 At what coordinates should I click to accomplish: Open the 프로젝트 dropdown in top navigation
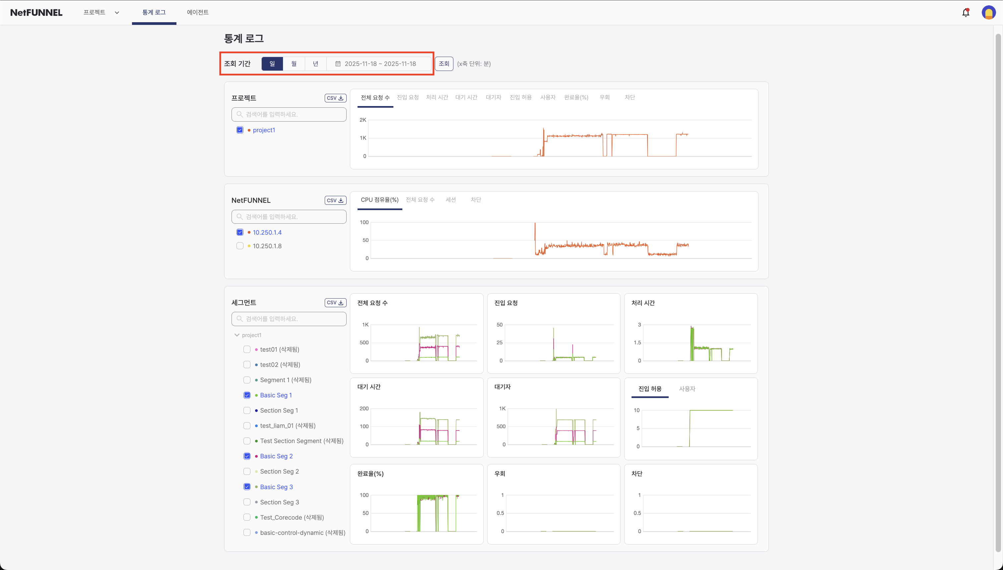[x=101, y=13]
